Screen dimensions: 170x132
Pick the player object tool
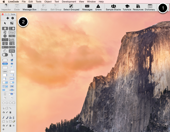click(x=12, y=97)
